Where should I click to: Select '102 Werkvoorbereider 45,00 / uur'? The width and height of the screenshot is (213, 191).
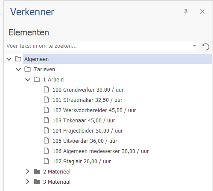94,110
